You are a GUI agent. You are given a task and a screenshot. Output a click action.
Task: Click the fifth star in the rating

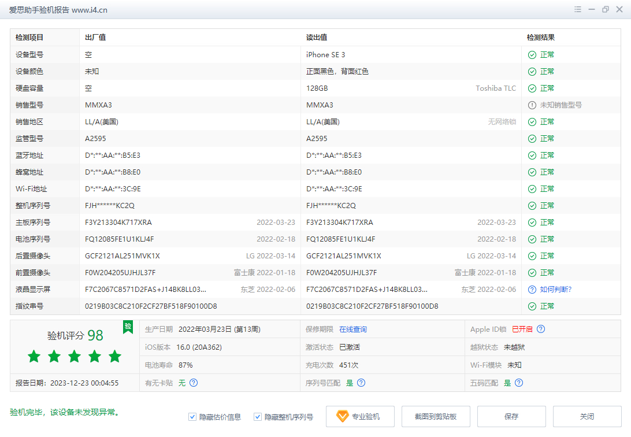(x=114, y=357)
